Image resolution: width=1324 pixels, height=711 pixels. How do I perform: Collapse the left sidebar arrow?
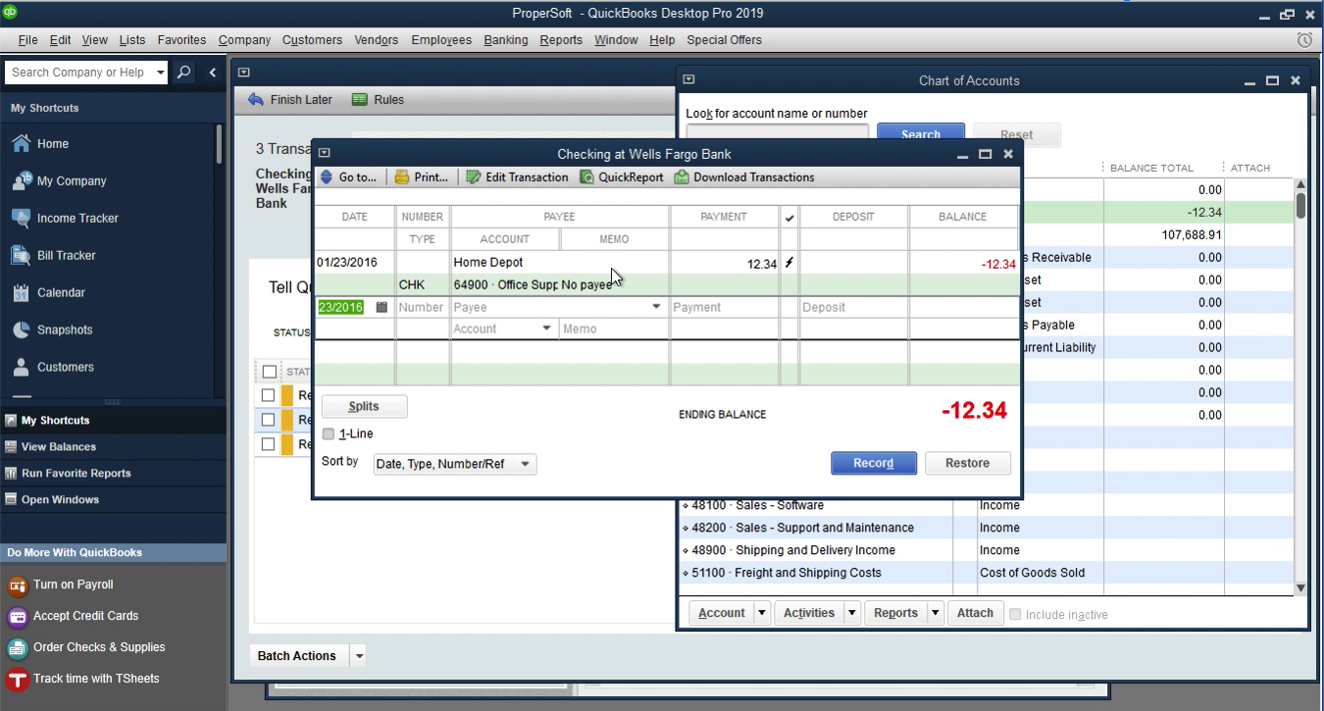pyautogui.click(x=212, y=73)
